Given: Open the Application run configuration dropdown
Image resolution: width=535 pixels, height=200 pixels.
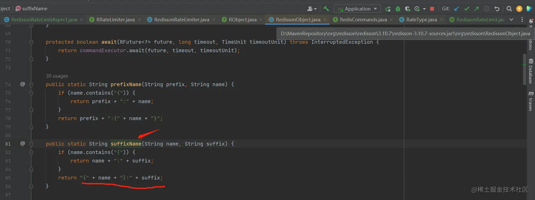Looking at the screenshot, I should pos(357,9).
